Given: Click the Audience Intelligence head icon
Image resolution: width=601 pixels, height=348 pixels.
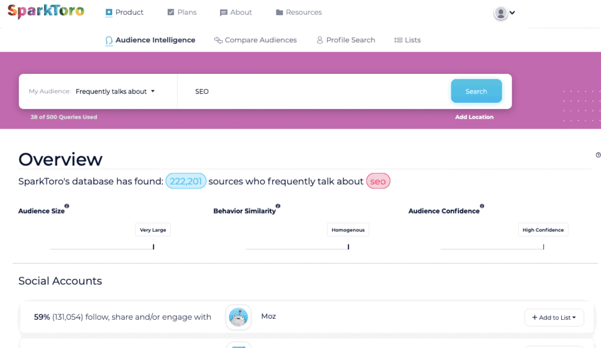Looking at the screenshot, I should coord(109,40).
